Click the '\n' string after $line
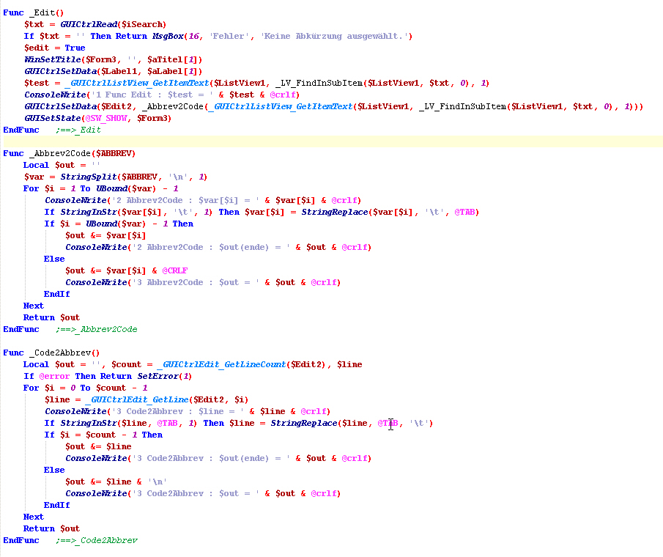 click(155, 482)
